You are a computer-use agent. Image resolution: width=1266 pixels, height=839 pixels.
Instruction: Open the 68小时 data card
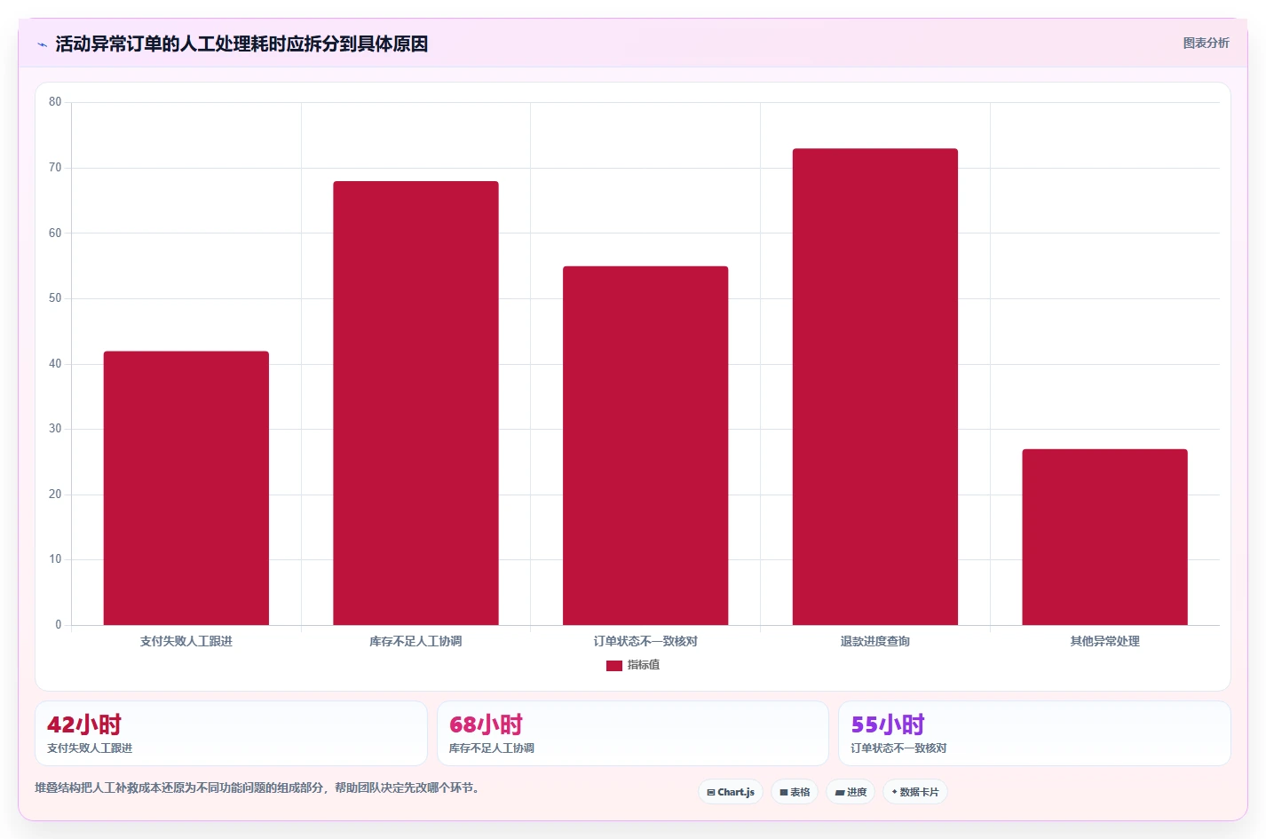[x=633, y=733]
